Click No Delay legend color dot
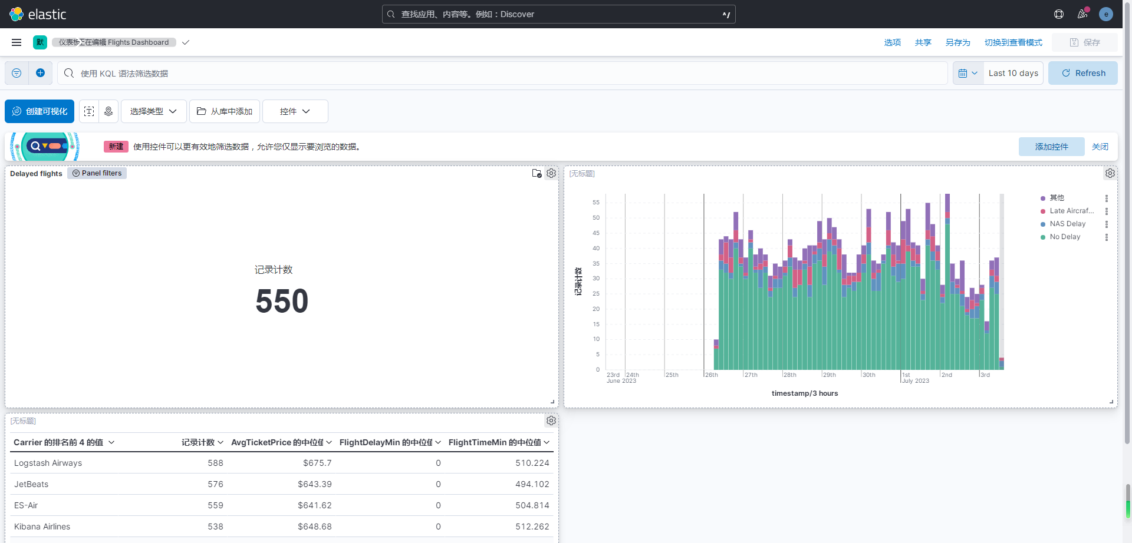Screen dimensions: 1132x543 tap(1043, 237)
